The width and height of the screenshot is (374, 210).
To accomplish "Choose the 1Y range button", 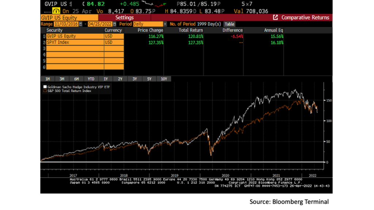I will pyautogui.click(x=106, y=79).
